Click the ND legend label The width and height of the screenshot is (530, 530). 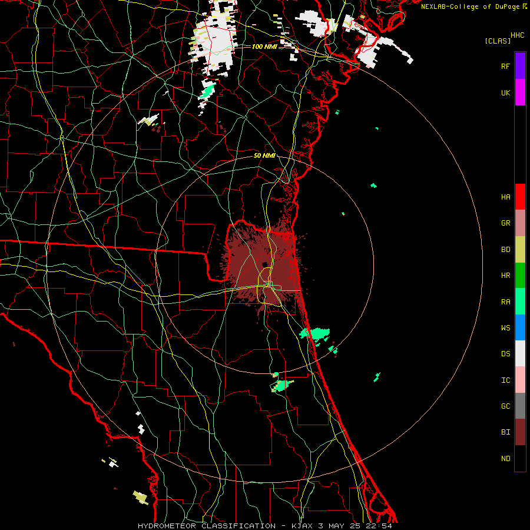coord(505,458)
